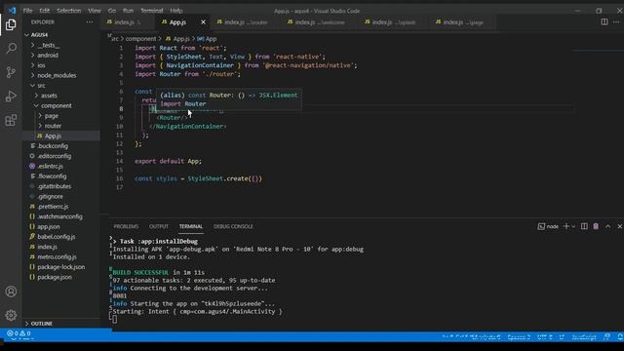The height and width of the screenshot is (351, 624).
Task: Open .eslintrc.js file
Action: tap(60, 166)
